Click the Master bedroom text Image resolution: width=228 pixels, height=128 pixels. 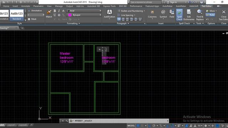click(x=67, y=58)
